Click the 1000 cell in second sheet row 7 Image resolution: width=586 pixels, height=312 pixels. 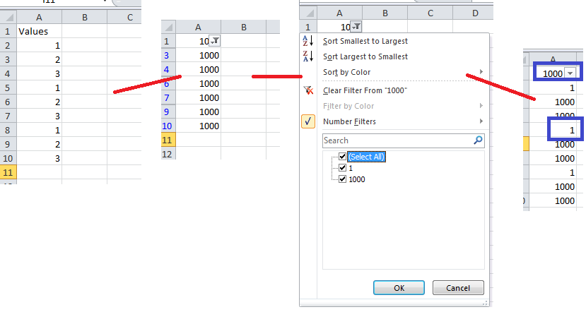[199, 98]
